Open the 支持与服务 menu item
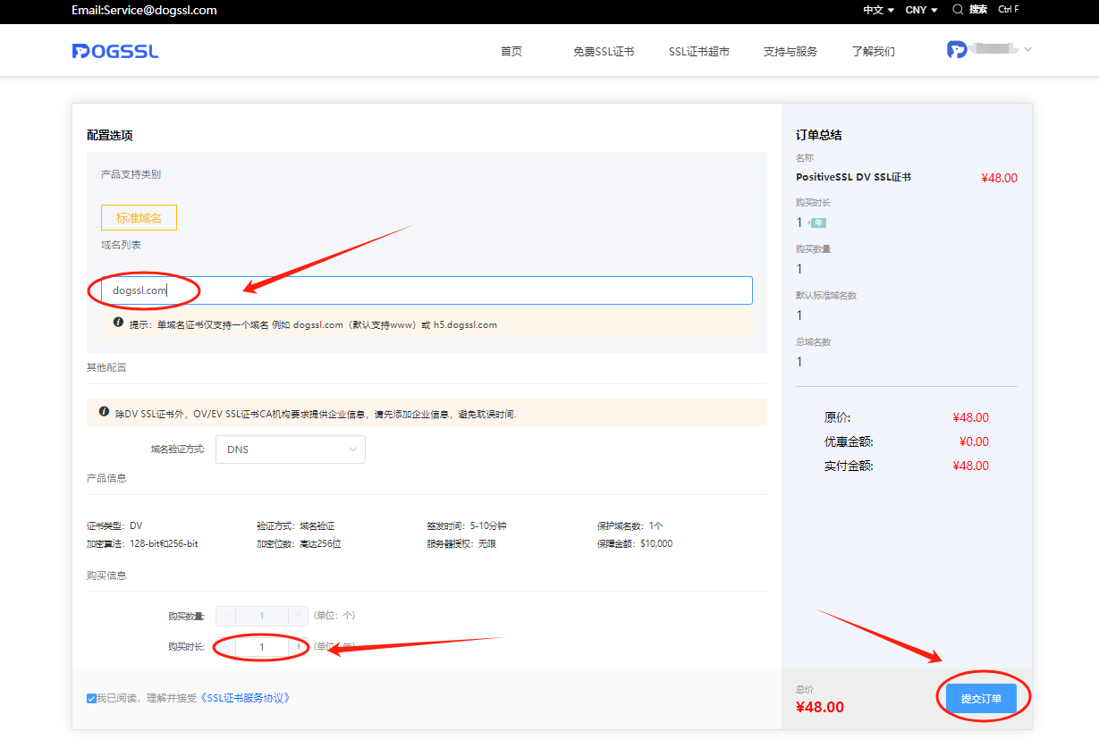This screenshot has height=748, width=1099. click(790, 51)
